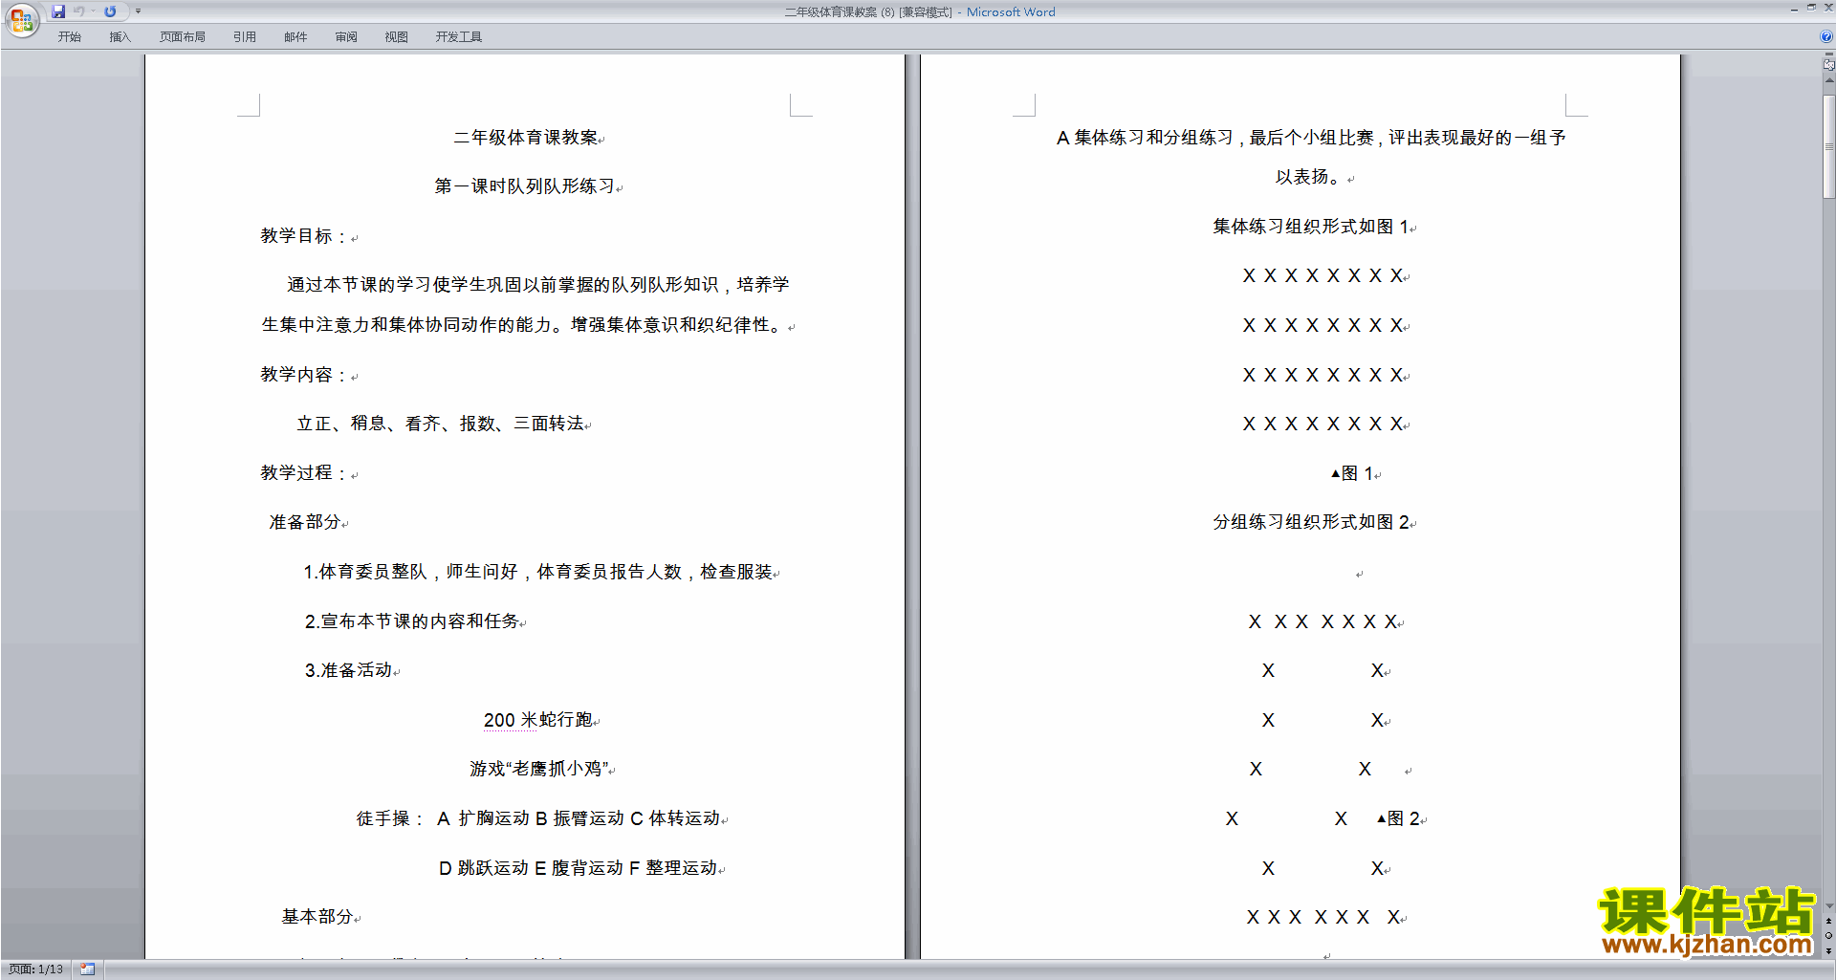Open the 开始 ribbon tab
The width and height of the screenshot is (1836, 980).
tap(69, 37)
